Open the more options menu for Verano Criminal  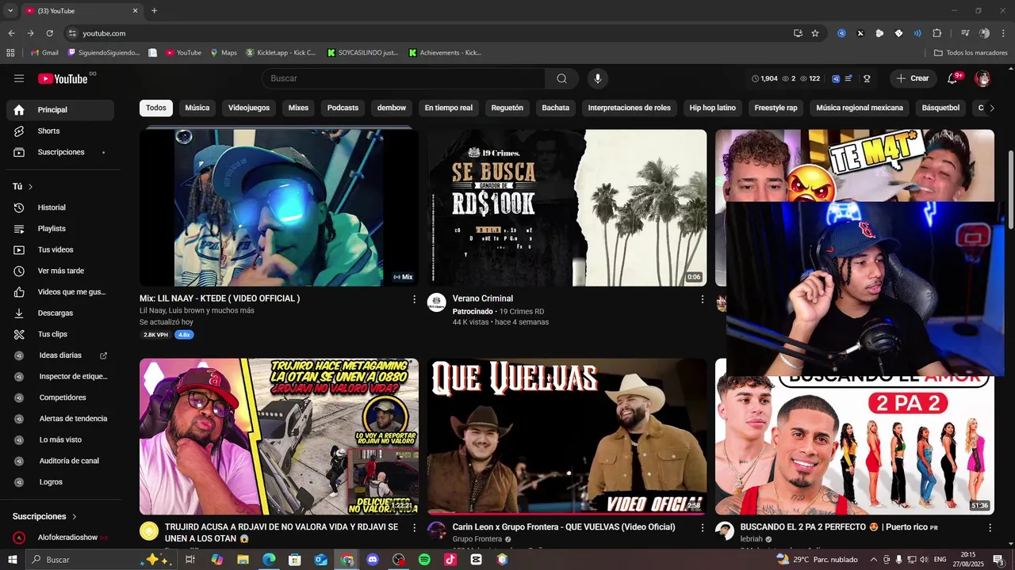click(702, 299)
